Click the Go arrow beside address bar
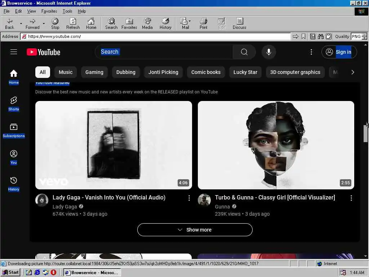369x277 pixels. click(x=295, y=36)
